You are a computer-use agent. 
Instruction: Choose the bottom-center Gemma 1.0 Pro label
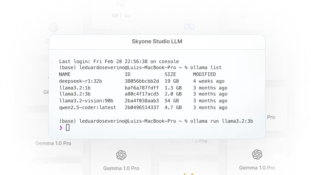click(x=121, y=168)
